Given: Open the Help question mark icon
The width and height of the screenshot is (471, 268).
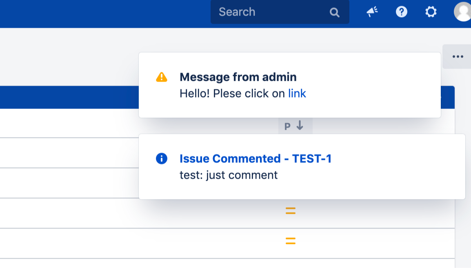Looking at the screenshot, I should pos(401,12).
